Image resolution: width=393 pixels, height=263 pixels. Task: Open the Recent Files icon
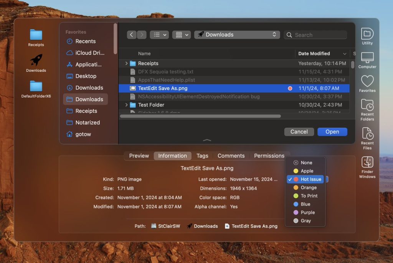pyautogui.click(x=367, y=134)
